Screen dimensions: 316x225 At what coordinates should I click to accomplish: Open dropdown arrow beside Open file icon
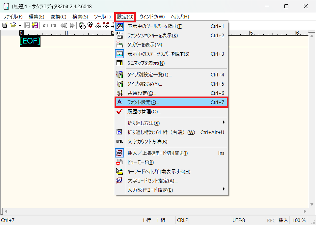tap(20, 25)
